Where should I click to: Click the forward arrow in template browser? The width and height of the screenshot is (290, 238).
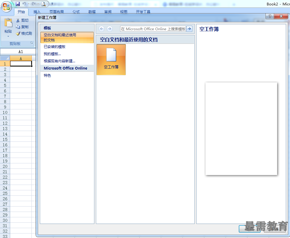click(x=109, y=29)
